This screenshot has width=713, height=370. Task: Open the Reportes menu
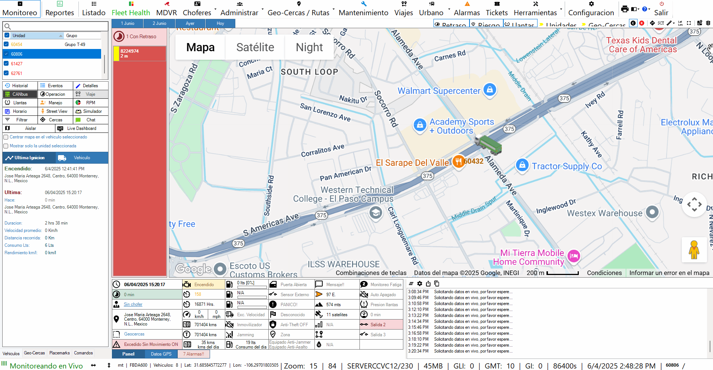point(60,9)
